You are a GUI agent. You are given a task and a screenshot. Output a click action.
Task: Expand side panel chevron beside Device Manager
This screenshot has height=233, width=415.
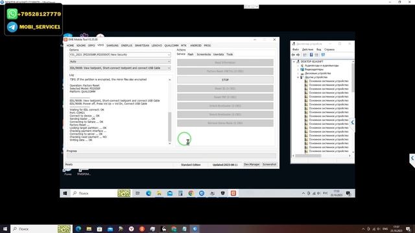click(x=352, y=122)
